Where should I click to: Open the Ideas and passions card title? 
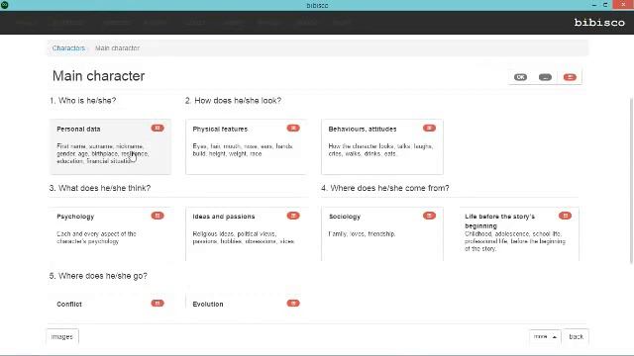(x=224, y=217)
